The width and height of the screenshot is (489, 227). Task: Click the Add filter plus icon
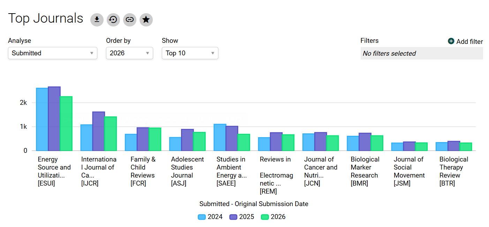[451, 41]
